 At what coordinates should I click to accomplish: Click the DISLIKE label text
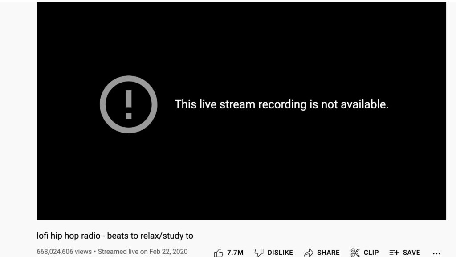(280, 253)
